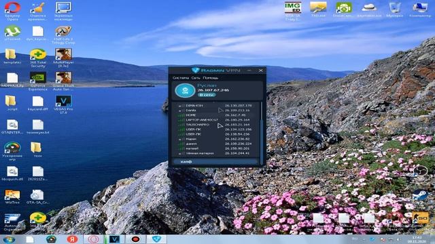Click Radmin VPN taskbar button
Viewport: 435px width, 244px height.
click(x=156, y=239)
